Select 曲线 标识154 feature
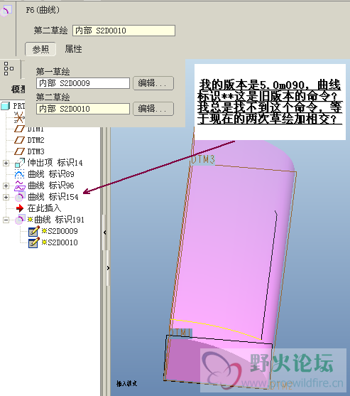The image size is (350, 396). [x=53, y=197]
